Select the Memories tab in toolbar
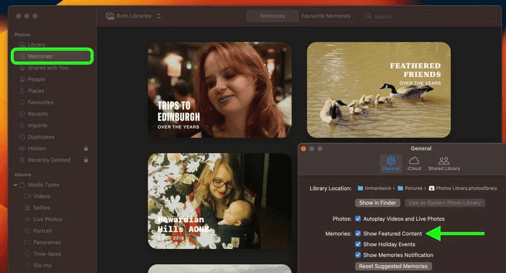This screenshot has height=273, width=506. [x=272, y=16]
